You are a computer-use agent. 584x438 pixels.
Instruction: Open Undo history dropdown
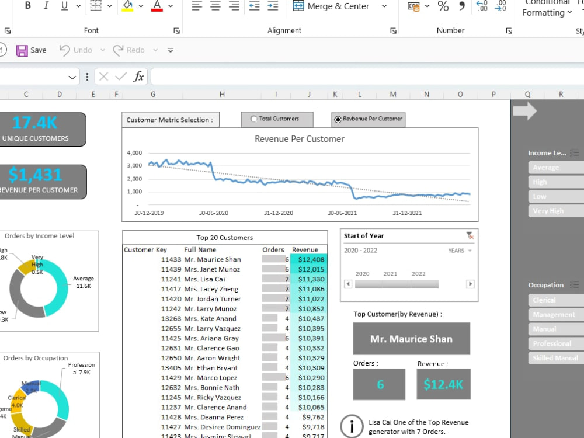[x=102, y=50]
